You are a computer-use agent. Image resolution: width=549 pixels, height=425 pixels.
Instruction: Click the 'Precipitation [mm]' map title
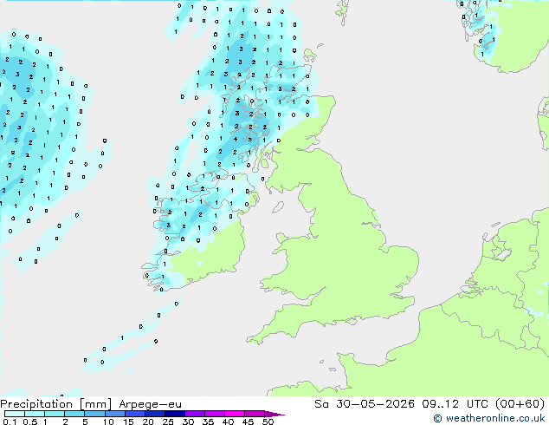[56, 404]
